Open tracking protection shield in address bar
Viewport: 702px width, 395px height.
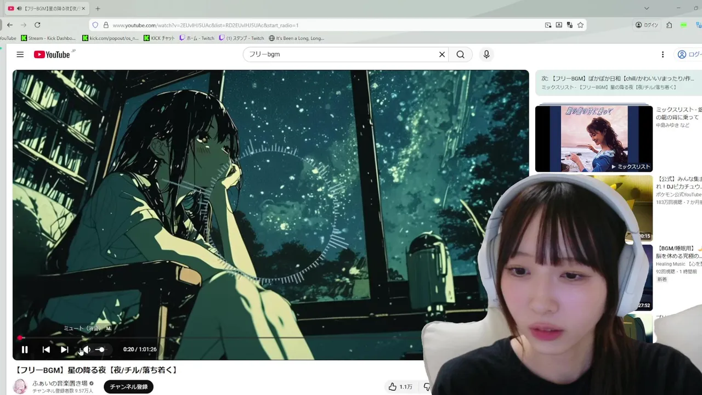pyautogui.click(x=95, y=25)
